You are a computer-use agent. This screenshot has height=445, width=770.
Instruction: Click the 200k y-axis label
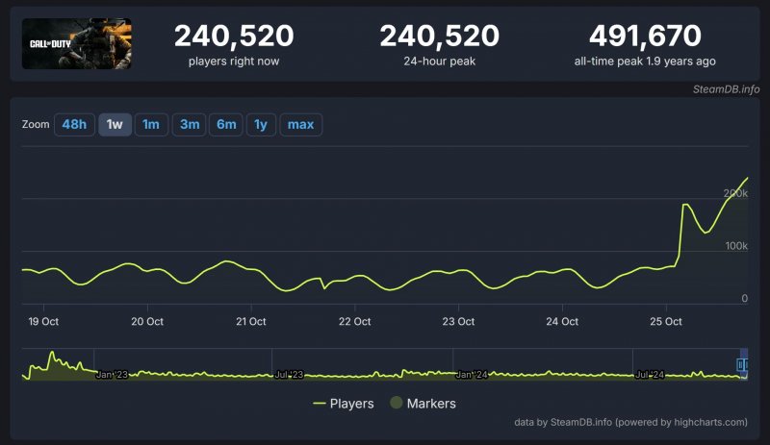point(735,193)
